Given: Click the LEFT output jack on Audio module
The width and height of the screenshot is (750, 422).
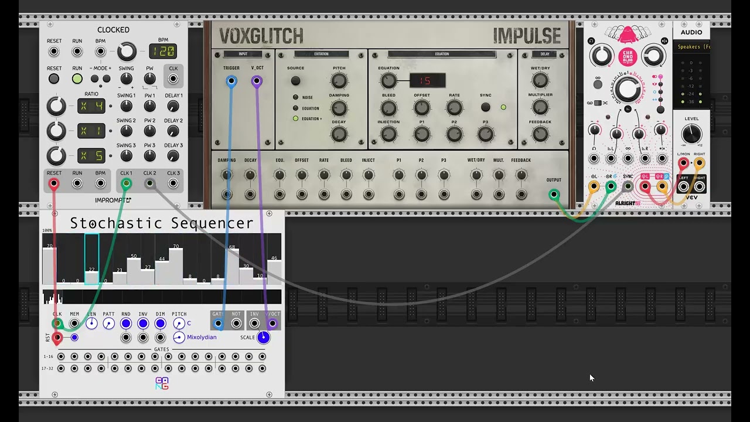Looking at the screenshot, I should click(x=683, y=186).
